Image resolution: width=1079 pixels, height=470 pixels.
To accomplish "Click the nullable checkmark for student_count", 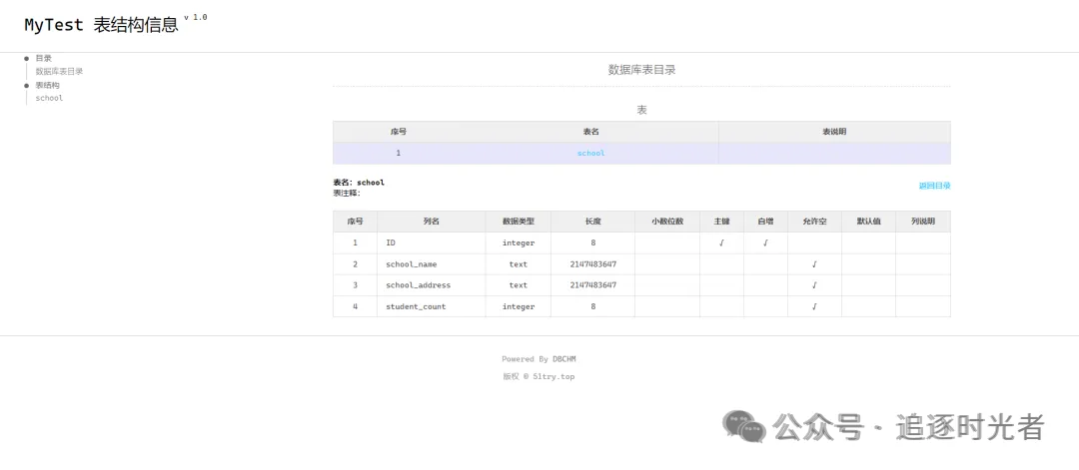I will [814, 306].
